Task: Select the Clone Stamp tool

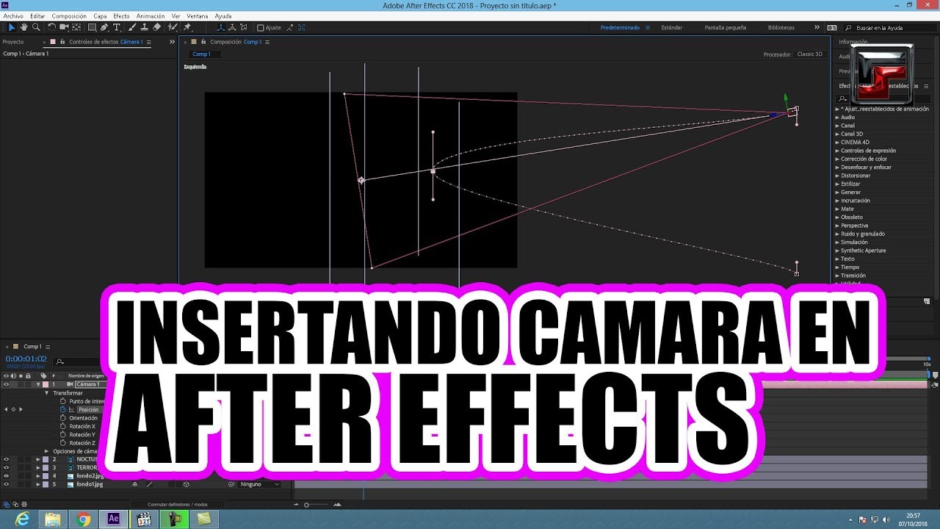Action: (145, 27)
